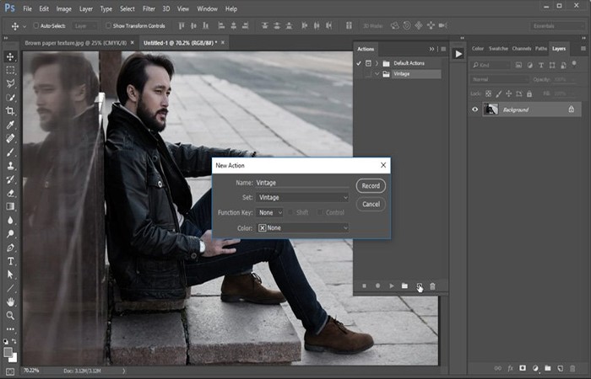Click create new set folder icon in Actions
This screenshot has height=379, width=591.
404,286
